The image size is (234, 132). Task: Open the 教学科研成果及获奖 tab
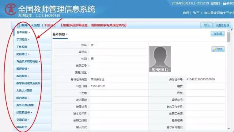pyautogui.click(x=33, y=83)
